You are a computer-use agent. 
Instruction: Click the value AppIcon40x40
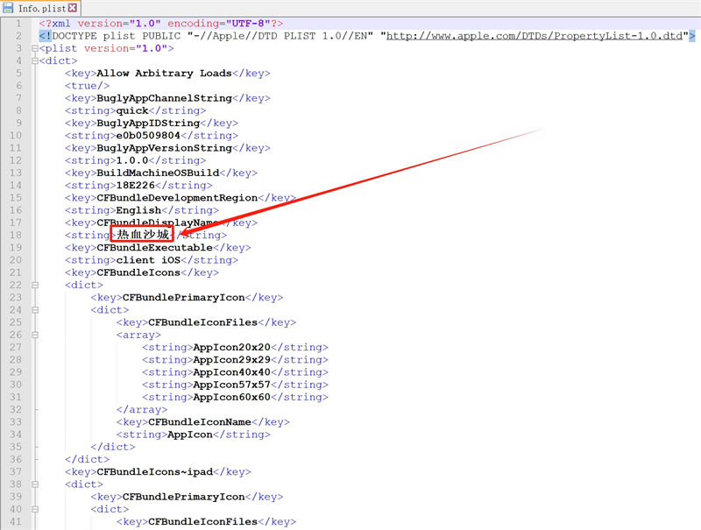pos(231,372)
